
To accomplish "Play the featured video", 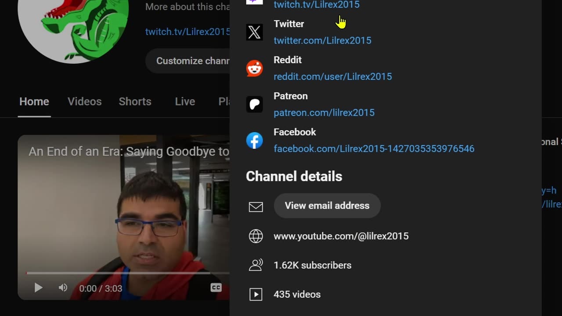I will [x=38, y=288].
